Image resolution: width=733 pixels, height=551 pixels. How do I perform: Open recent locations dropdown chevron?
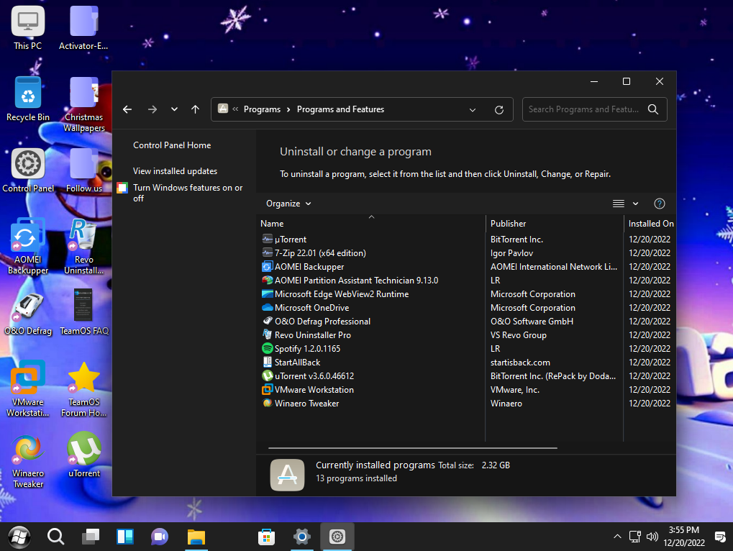click(x=174, y=109)
